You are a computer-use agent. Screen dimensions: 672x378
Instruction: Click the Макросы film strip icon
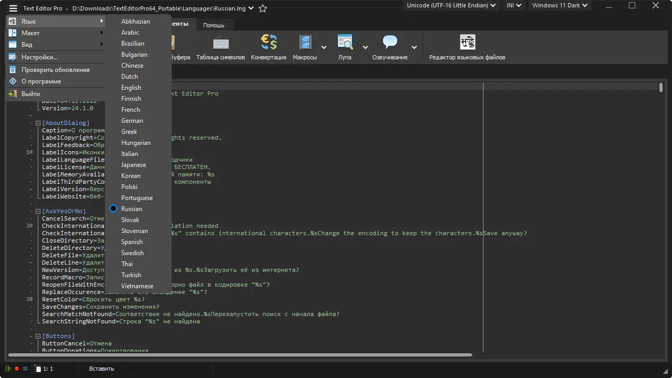(x=305, y=43)
